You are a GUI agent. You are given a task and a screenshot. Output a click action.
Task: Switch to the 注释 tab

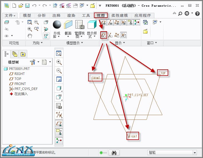(x=56, y=15)
